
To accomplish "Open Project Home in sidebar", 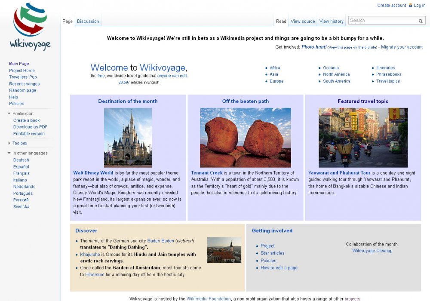I will [x=21, y=71].
